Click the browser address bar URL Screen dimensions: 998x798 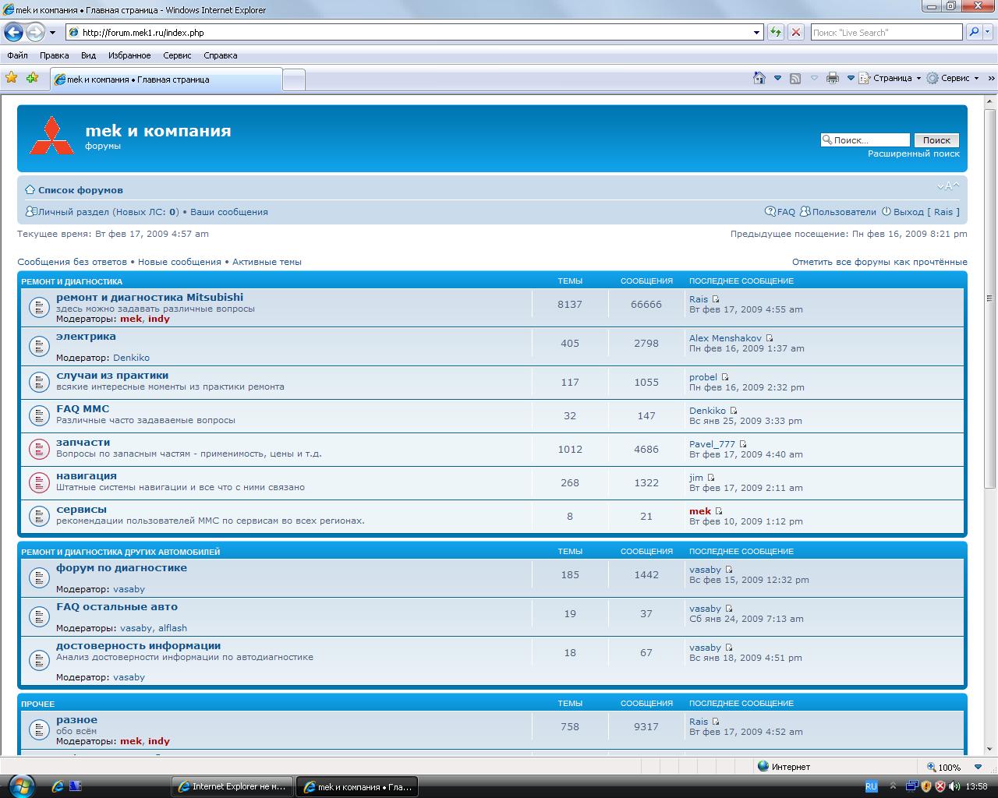coord(408,33)
